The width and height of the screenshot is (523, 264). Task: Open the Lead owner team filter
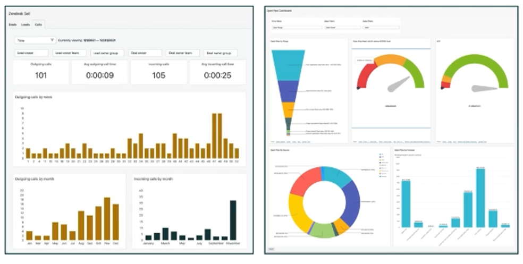pos(70,53)
